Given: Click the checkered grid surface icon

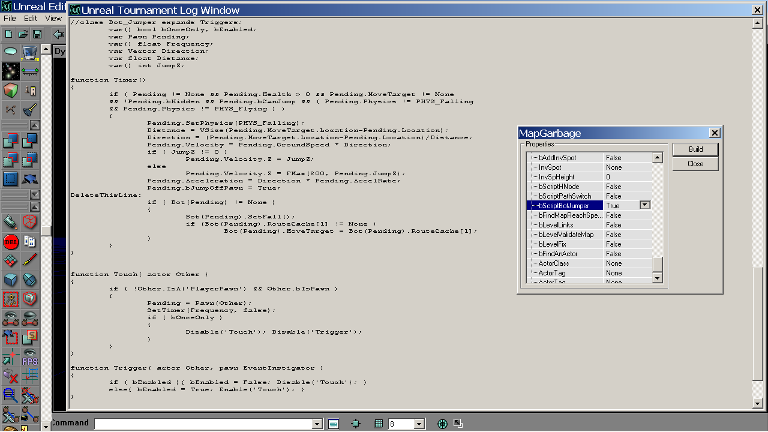Looking at the screenshot, I should (x=10, y=260).
